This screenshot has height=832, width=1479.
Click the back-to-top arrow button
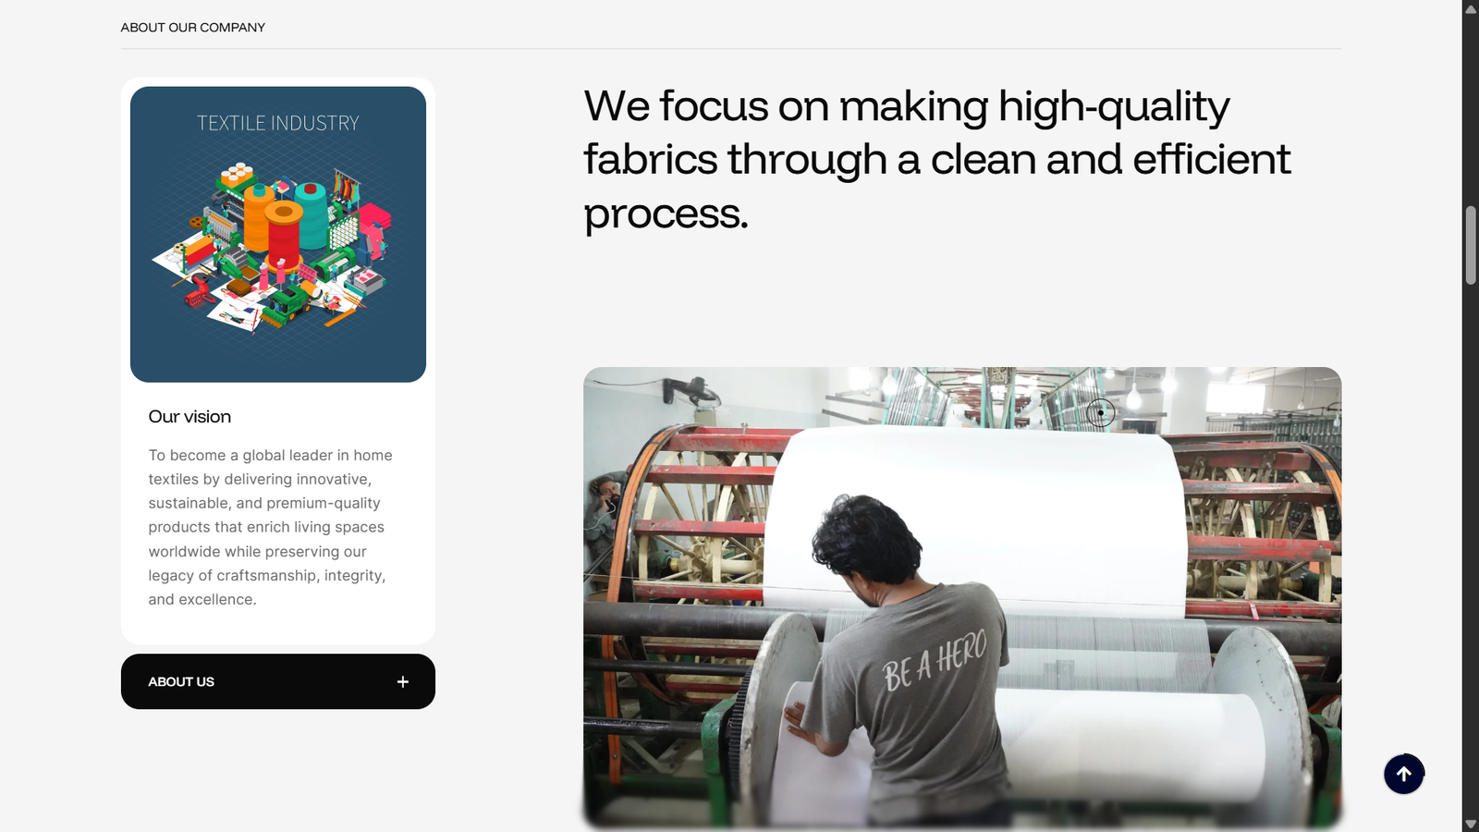pos(1403,774)
